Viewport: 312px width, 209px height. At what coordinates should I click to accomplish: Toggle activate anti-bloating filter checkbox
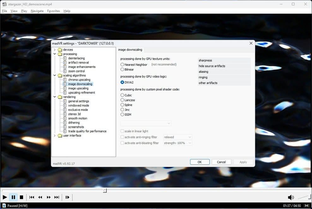pyautogui.click(x=122, y=143)
